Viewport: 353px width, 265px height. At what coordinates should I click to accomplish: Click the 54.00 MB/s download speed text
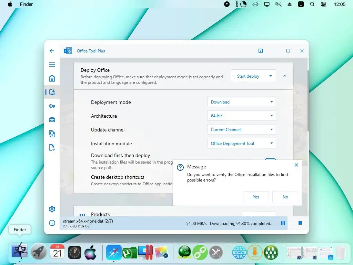click(196, 224)
